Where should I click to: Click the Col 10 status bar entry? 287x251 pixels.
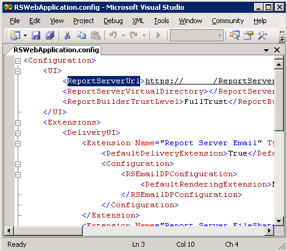(x=185, y=244)
